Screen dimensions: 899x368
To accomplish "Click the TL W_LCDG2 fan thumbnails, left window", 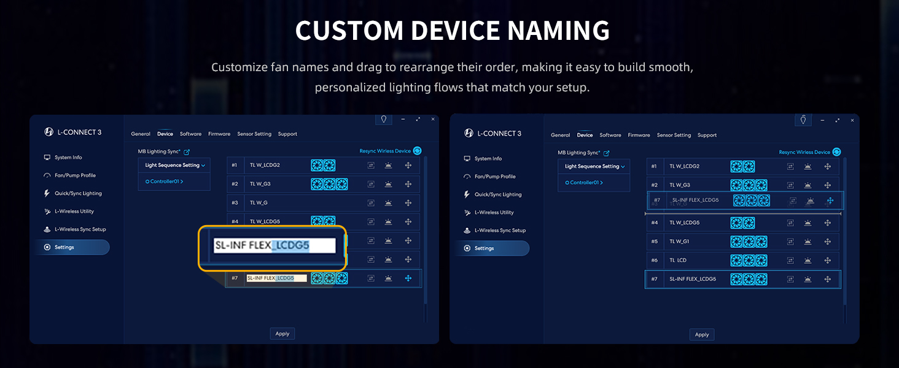I will pos(323,166).
